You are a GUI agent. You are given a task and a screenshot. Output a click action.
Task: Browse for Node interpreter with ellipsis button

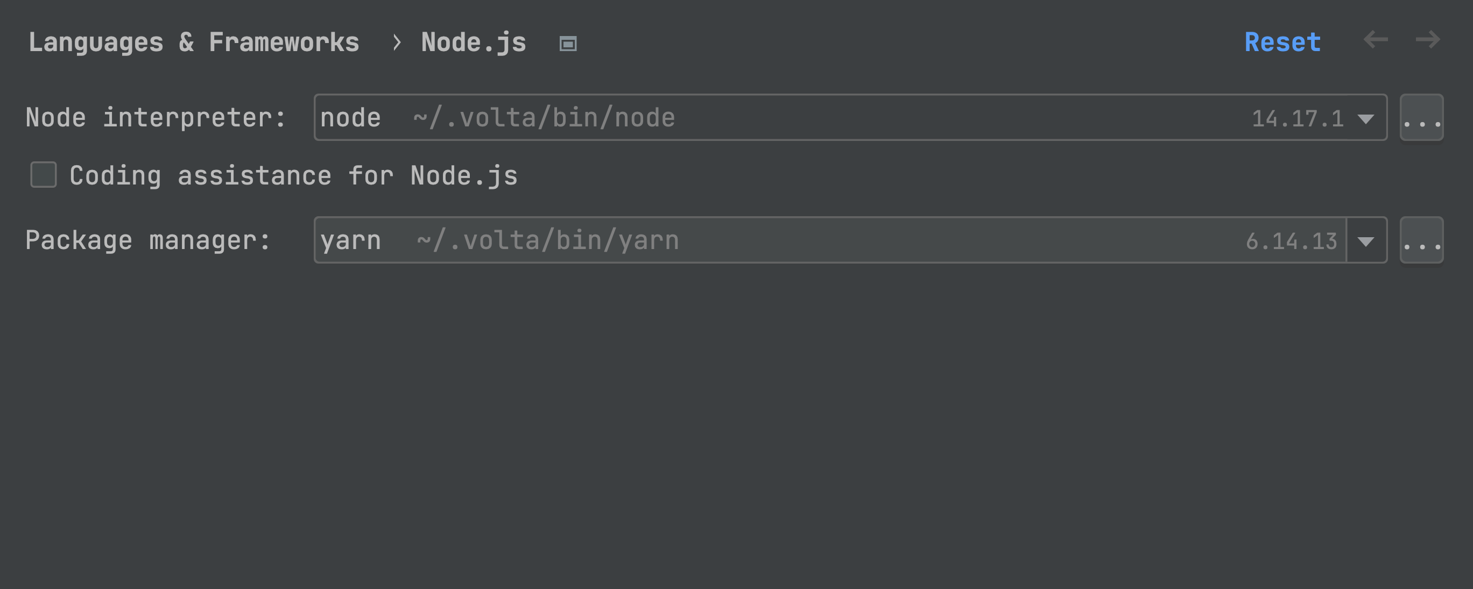click(x=1421, y=118)
